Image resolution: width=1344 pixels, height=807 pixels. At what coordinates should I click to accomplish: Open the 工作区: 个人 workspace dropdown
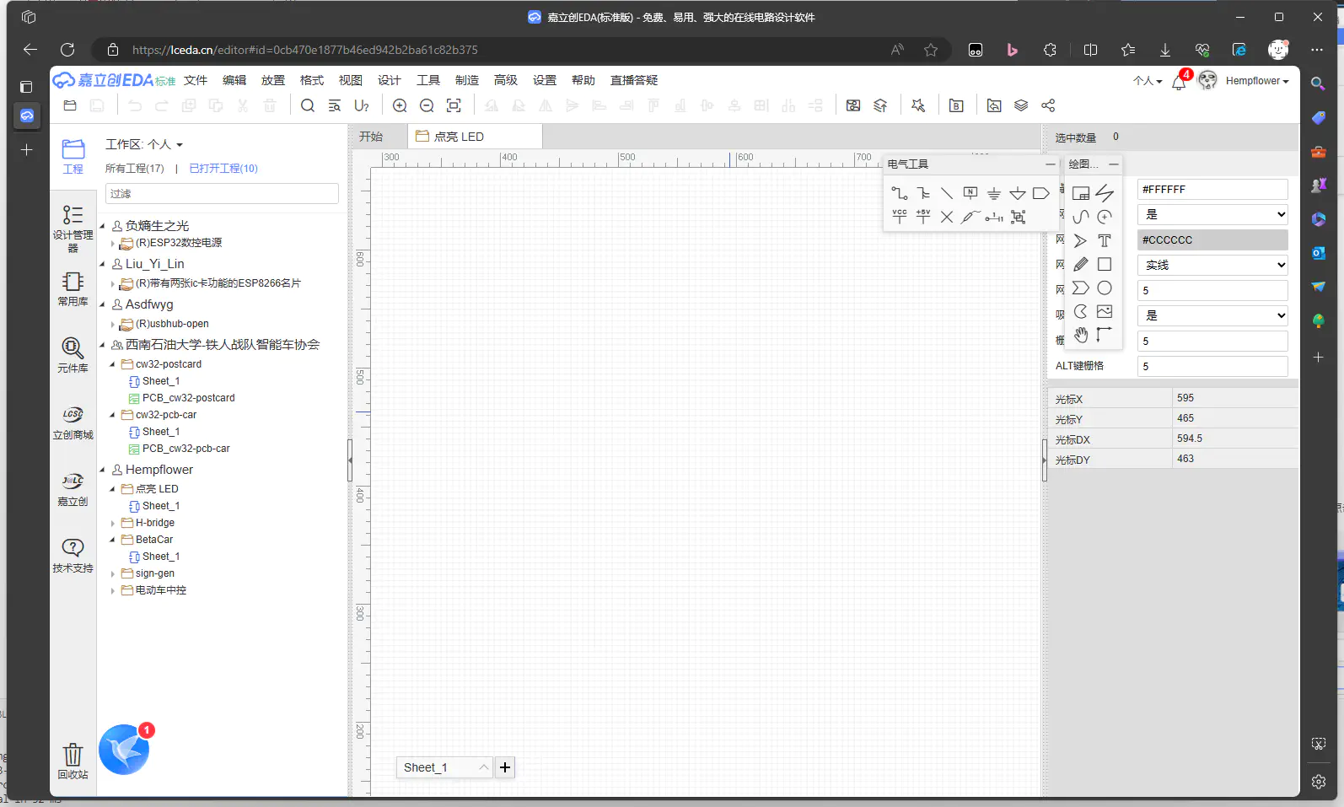pyautogui.click(x=144, y=144)
